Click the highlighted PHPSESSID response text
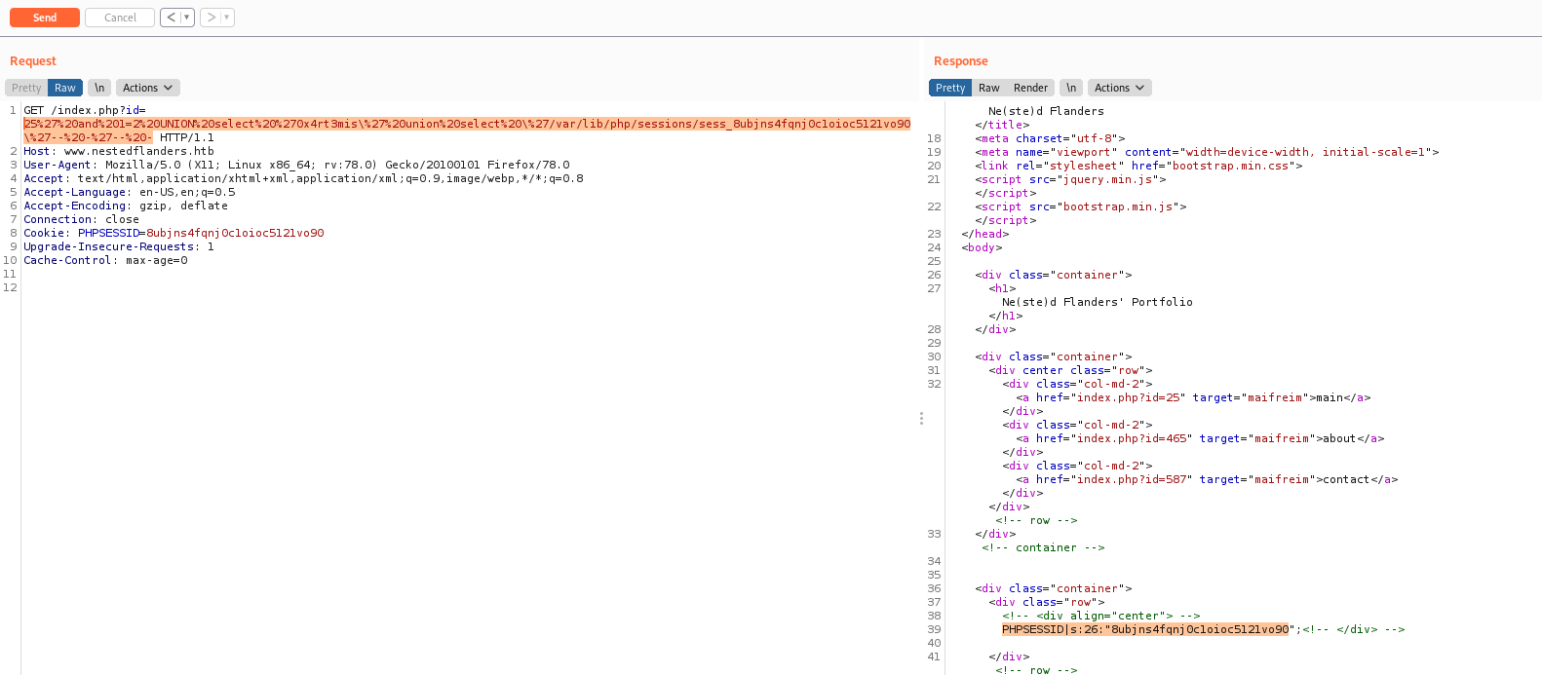 1145,629
